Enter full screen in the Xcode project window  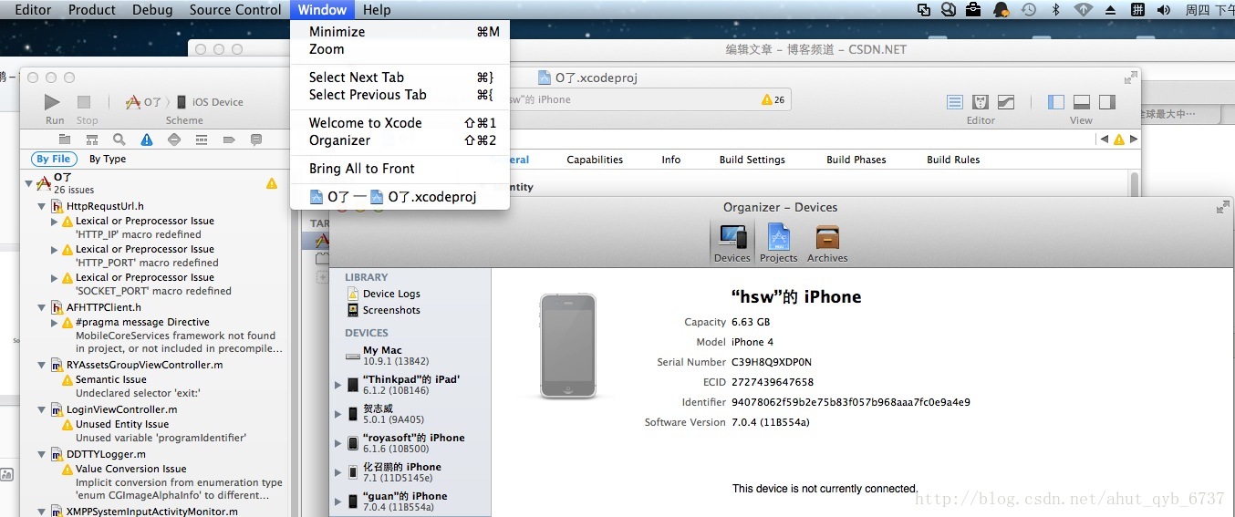click(1131, 78)
